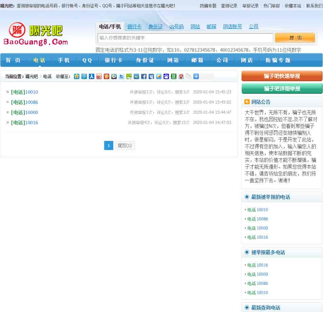Screen dimensions: 323x312
Task: Select the 身份证 search tab
Action: point(155,26)
